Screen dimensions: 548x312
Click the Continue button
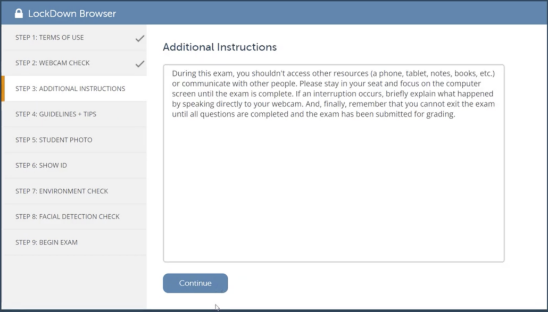click(195, 283)
